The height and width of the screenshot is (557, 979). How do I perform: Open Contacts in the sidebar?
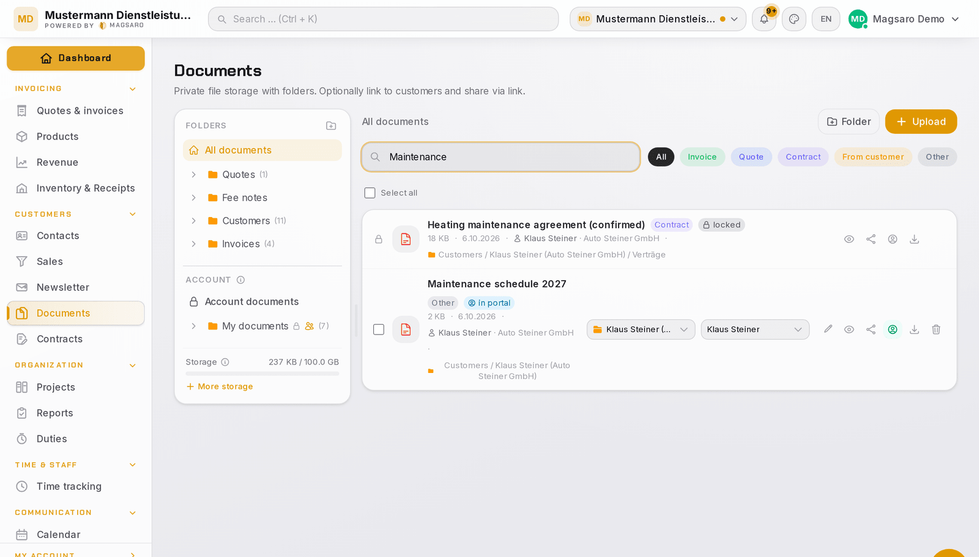click(76, 236)
